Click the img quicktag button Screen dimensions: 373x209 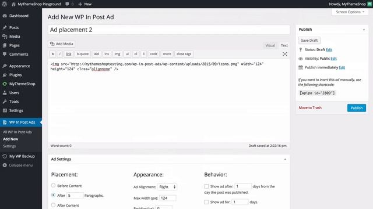pos(117,54)
